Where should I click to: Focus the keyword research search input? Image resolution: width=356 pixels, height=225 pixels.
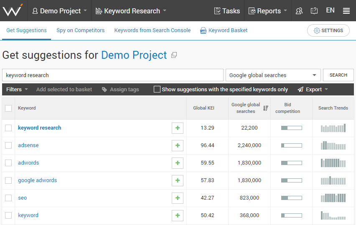pos(113,75)
